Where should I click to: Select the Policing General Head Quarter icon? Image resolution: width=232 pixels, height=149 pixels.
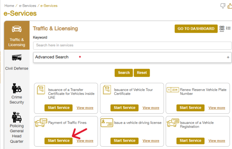point(17,117)
